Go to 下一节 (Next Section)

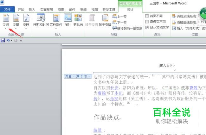tap(119, 22)
